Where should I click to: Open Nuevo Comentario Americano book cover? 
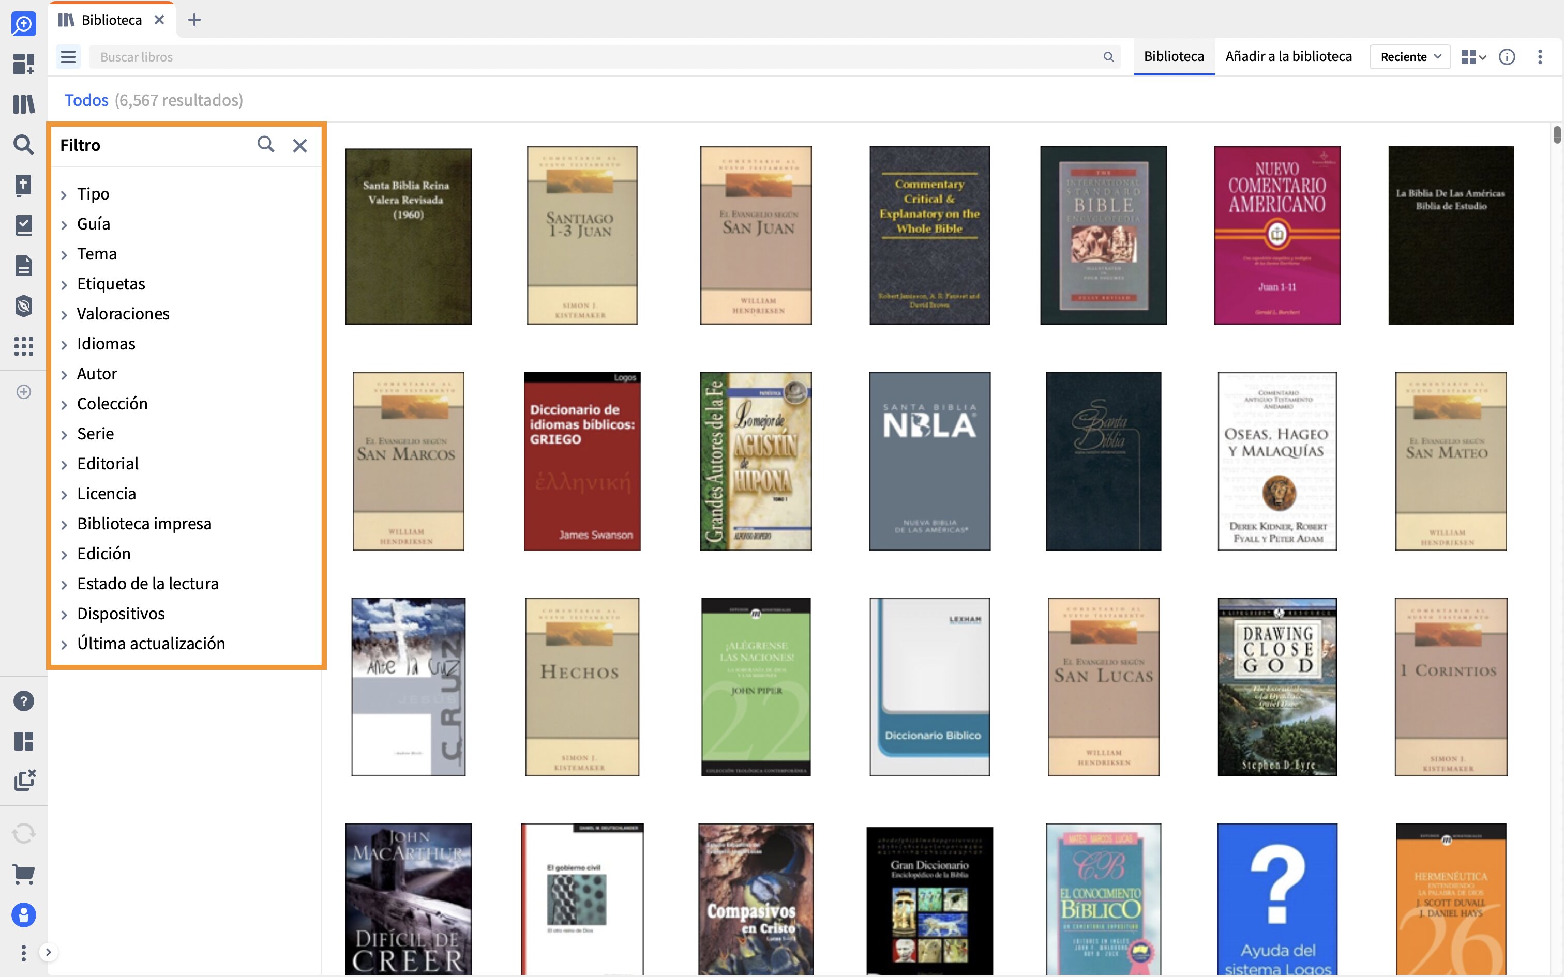1277,235
